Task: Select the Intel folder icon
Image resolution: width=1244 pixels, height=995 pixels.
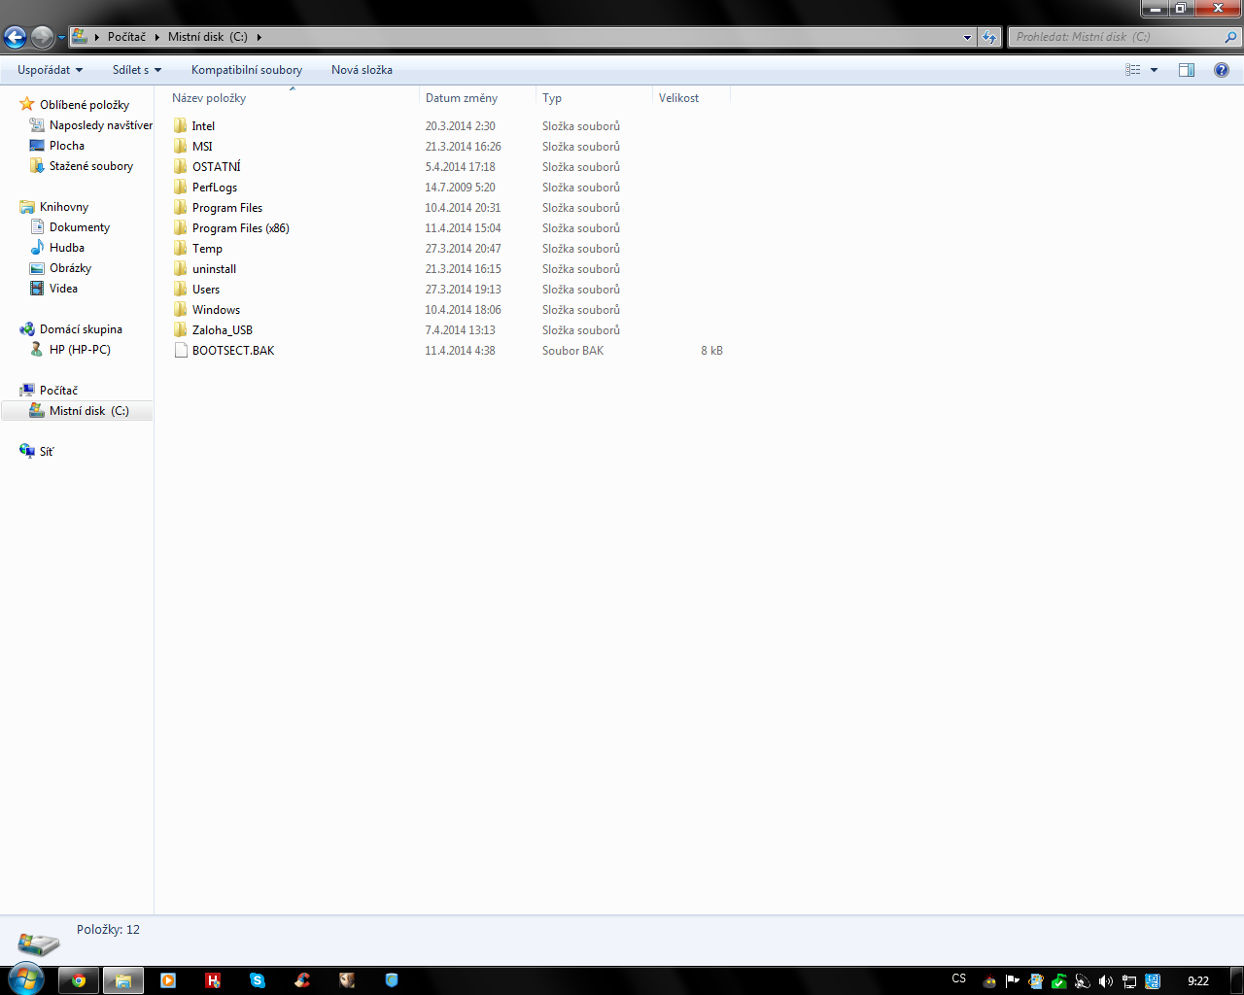Action: coord(181,125)
